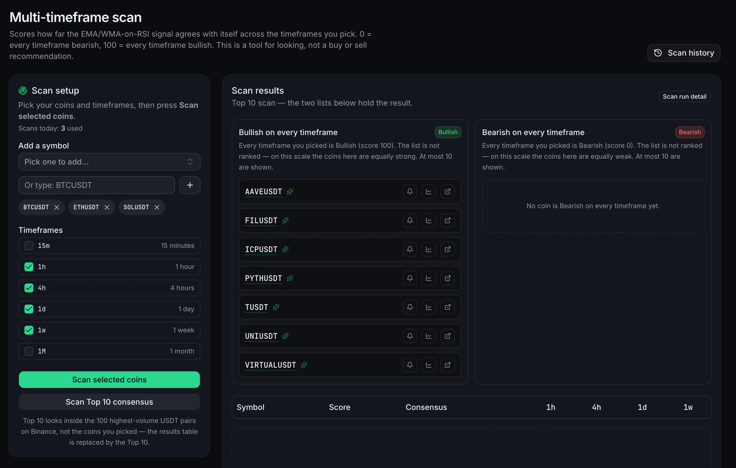
Task: Click the bell icon on FILUSDT row
Action: 410,220
